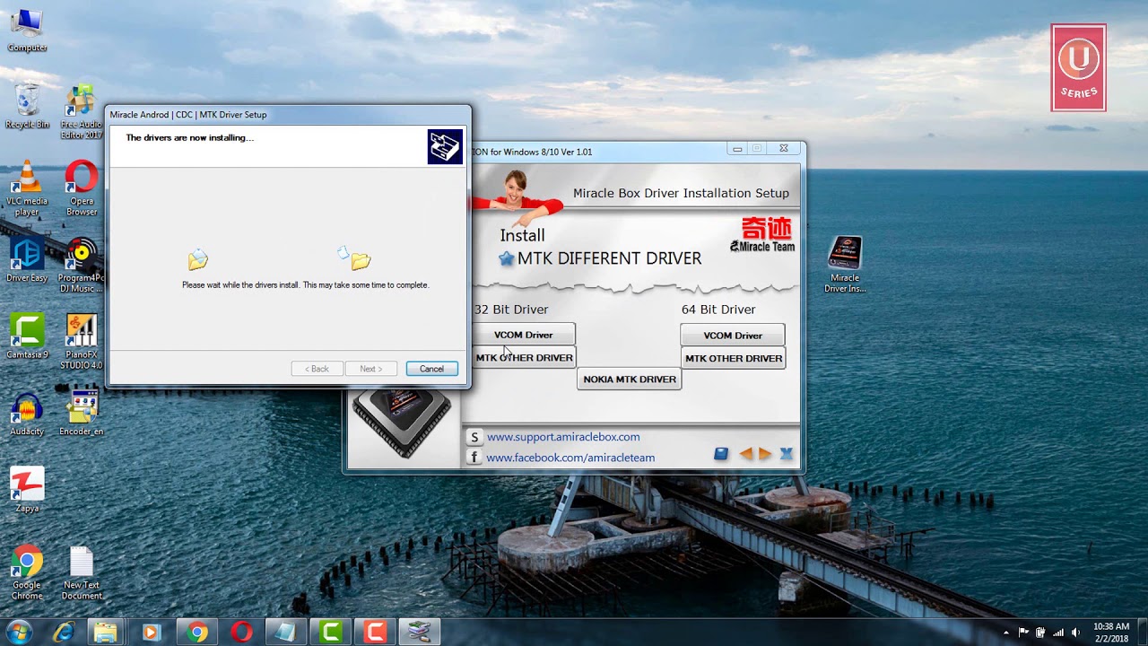1148x646 pixels.
Task: Click the '64 Bit Driver' label
Action: click(718, 310)
